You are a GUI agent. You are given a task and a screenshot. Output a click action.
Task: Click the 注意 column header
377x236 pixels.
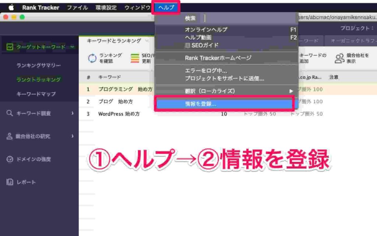[x=334, y=77]
